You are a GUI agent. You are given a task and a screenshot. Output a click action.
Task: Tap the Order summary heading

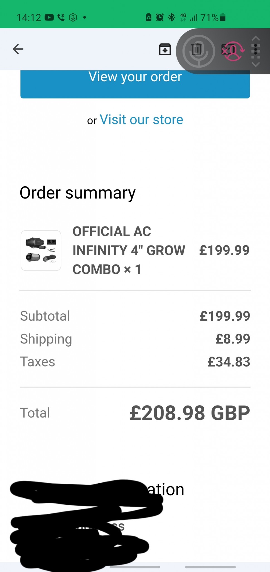[78, 193]
